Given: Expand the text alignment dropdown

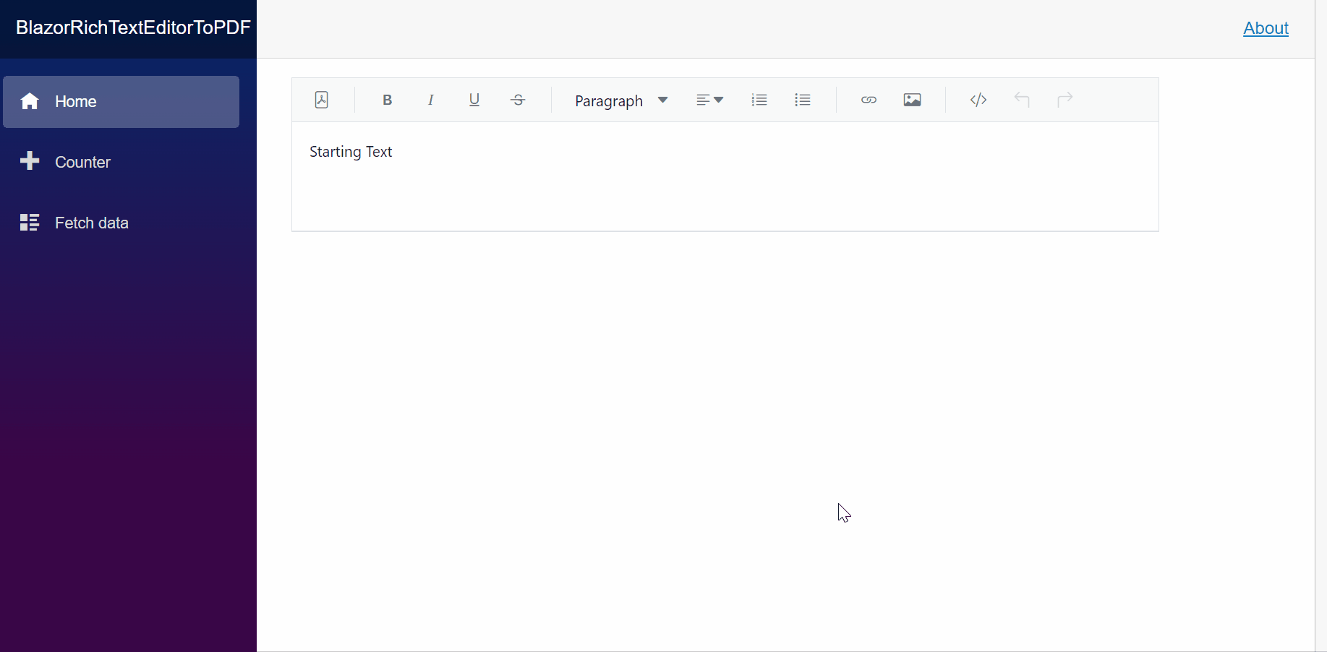Looking at the screenshot, I should tap(709, 100).
